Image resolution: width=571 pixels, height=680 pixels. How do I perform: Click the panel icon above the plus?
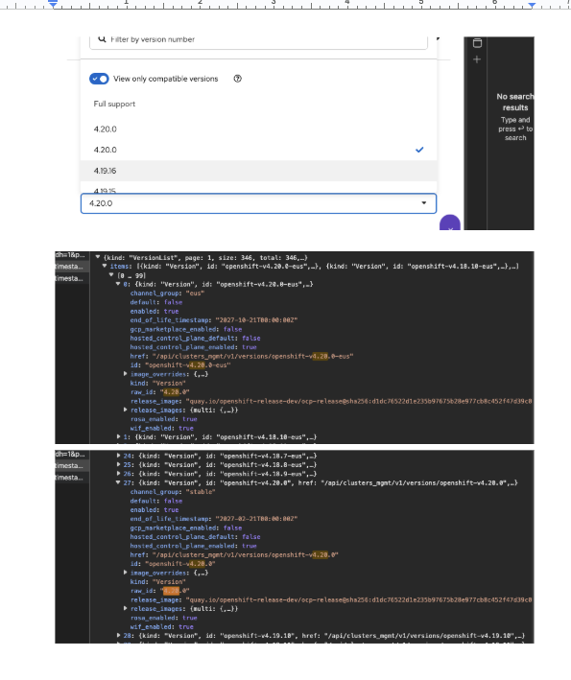coord(477,43)
